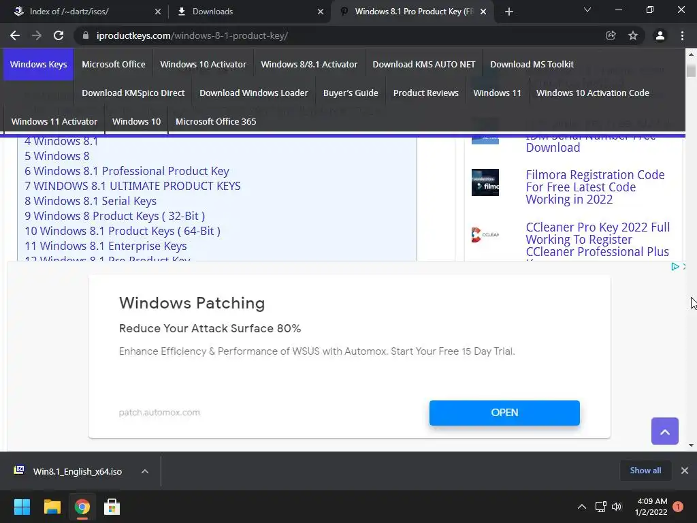The image size is (697, 523).
Task: Click Show all downloads
Action: click(x=645, y=471)
